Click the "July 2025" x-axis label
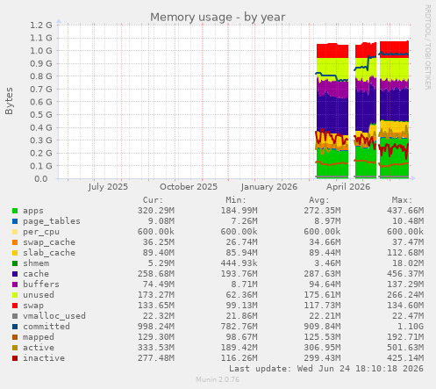This screenshot has width=436, height=389. 108,187
